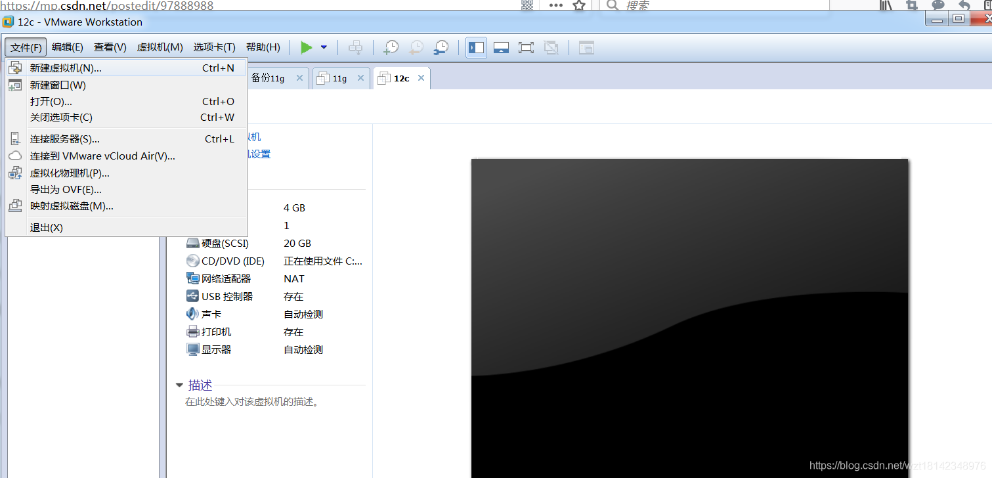Click the new window icon in File menu

point(15,85)
